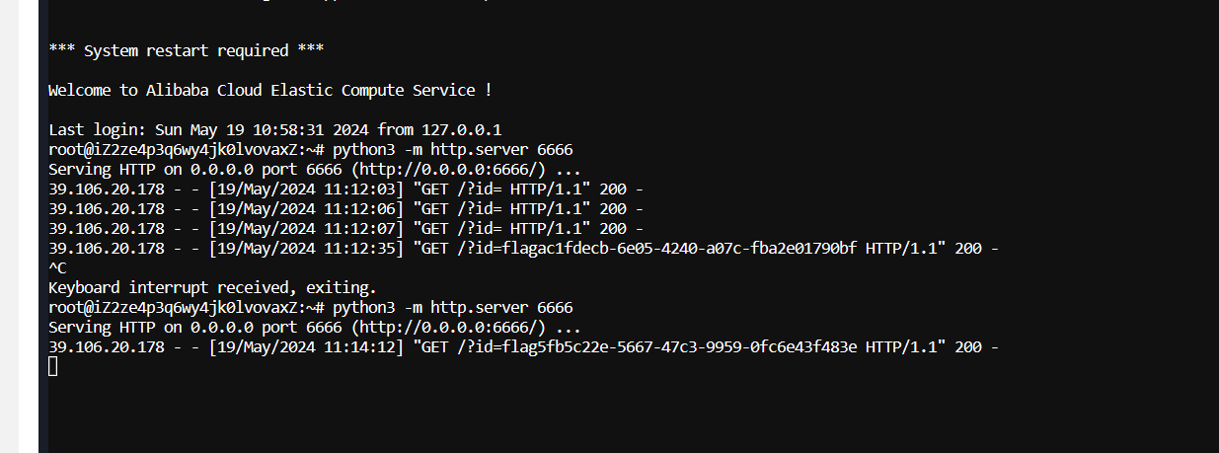Click the second python3 http.server command
This screenshot has height=453, width=1219.
coord(452,308)
